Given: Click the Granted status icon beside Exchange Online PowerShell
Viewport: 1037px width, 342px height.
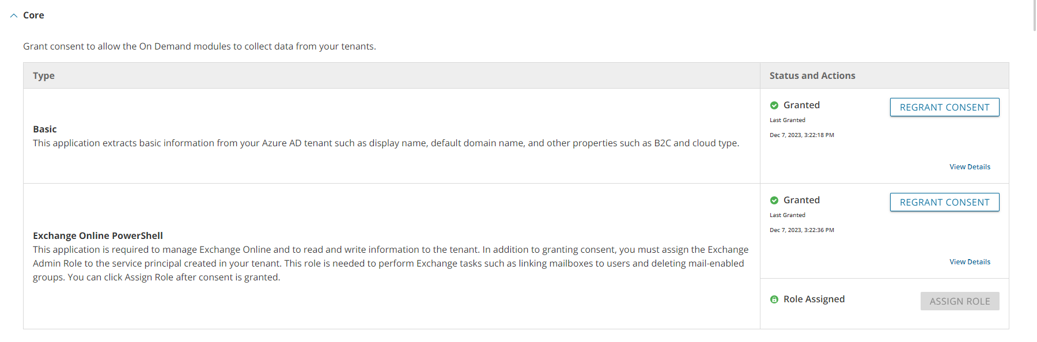Looking at the screenshot, I should coord(775,200).
